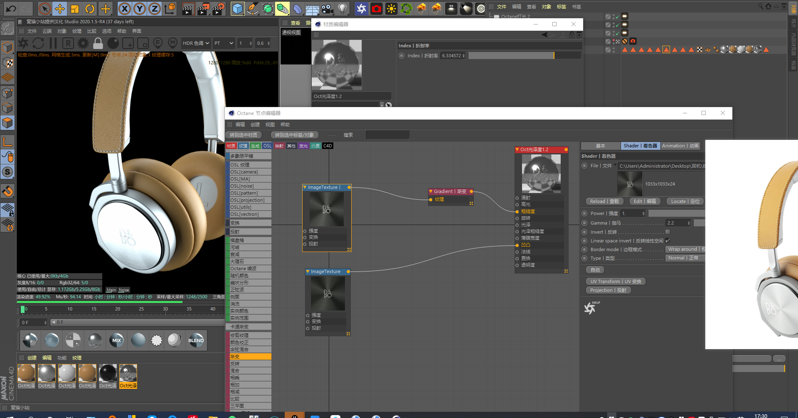
Task: Toggle the Gamma animation radio dot
Action: coord(584,223)
